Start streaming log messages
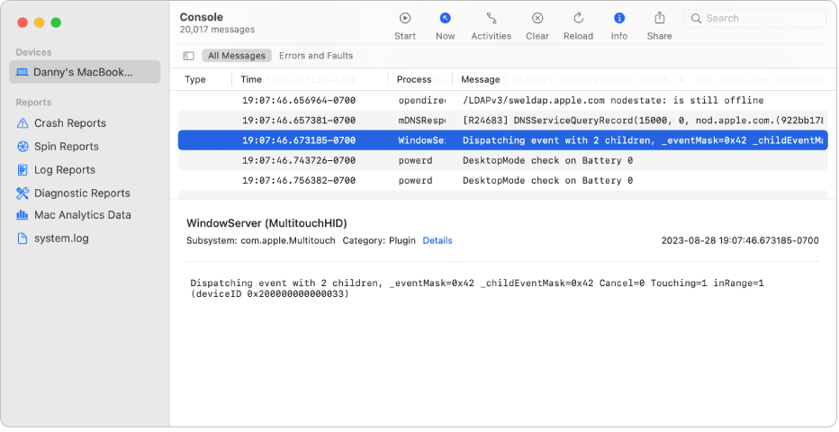This screenshot has width=839, height=432. [x=405, y=18]
